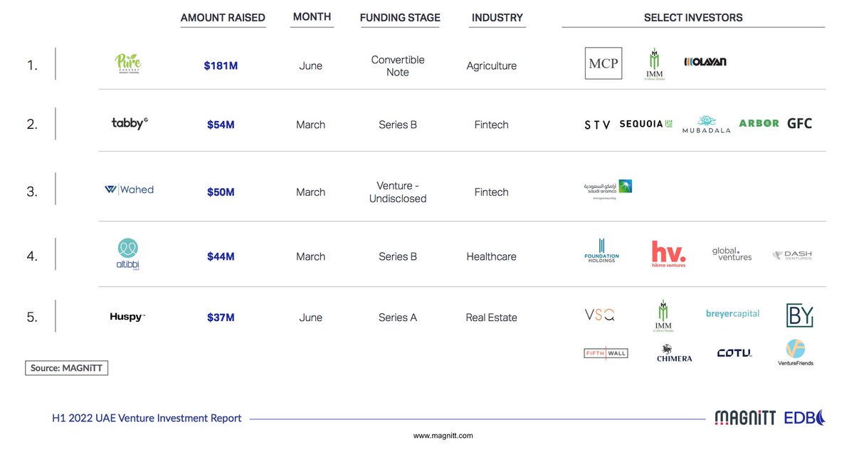Click the $54M amount
Image resolution: width=854 pixels, height=450 pixels.
(221, 125)
